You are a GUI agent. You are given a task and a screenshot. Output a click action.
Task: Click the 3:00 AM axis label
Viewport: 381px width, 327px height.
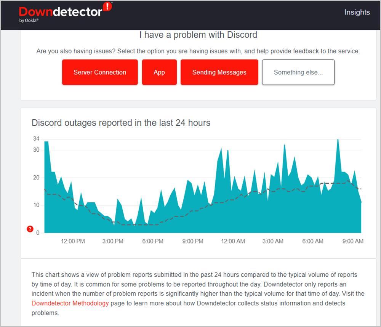pos(273,241)
